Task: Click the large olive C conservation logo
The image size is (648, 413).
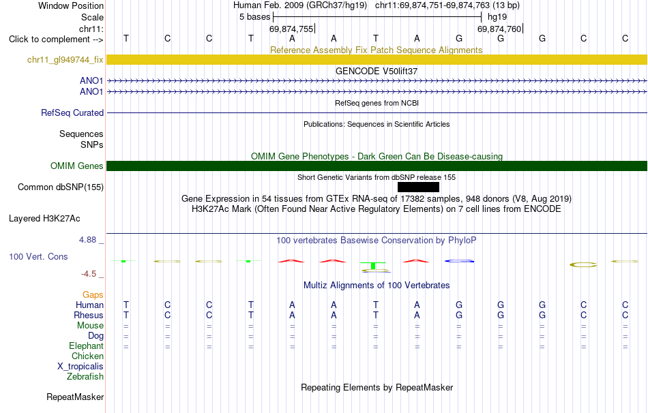Action: point(583,264)
